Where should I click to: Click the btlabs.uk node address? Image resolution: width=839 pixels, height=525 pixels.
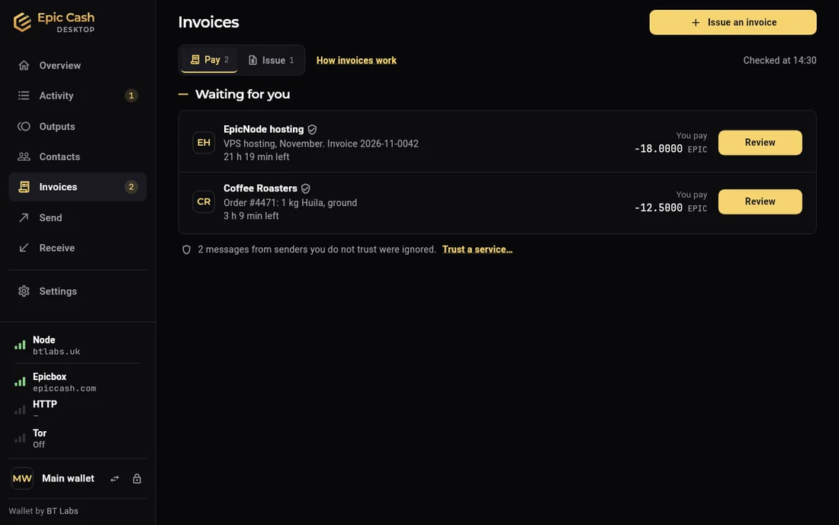[x=56, y=352]
